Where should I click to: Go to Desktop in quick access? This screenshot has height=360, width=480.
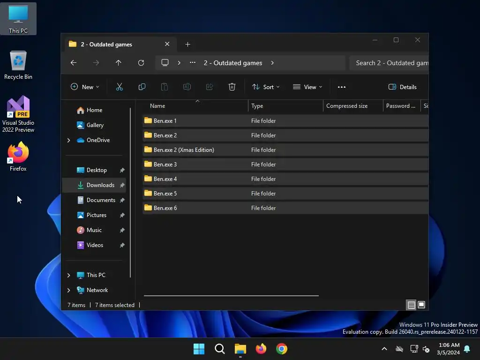[94, 170]
